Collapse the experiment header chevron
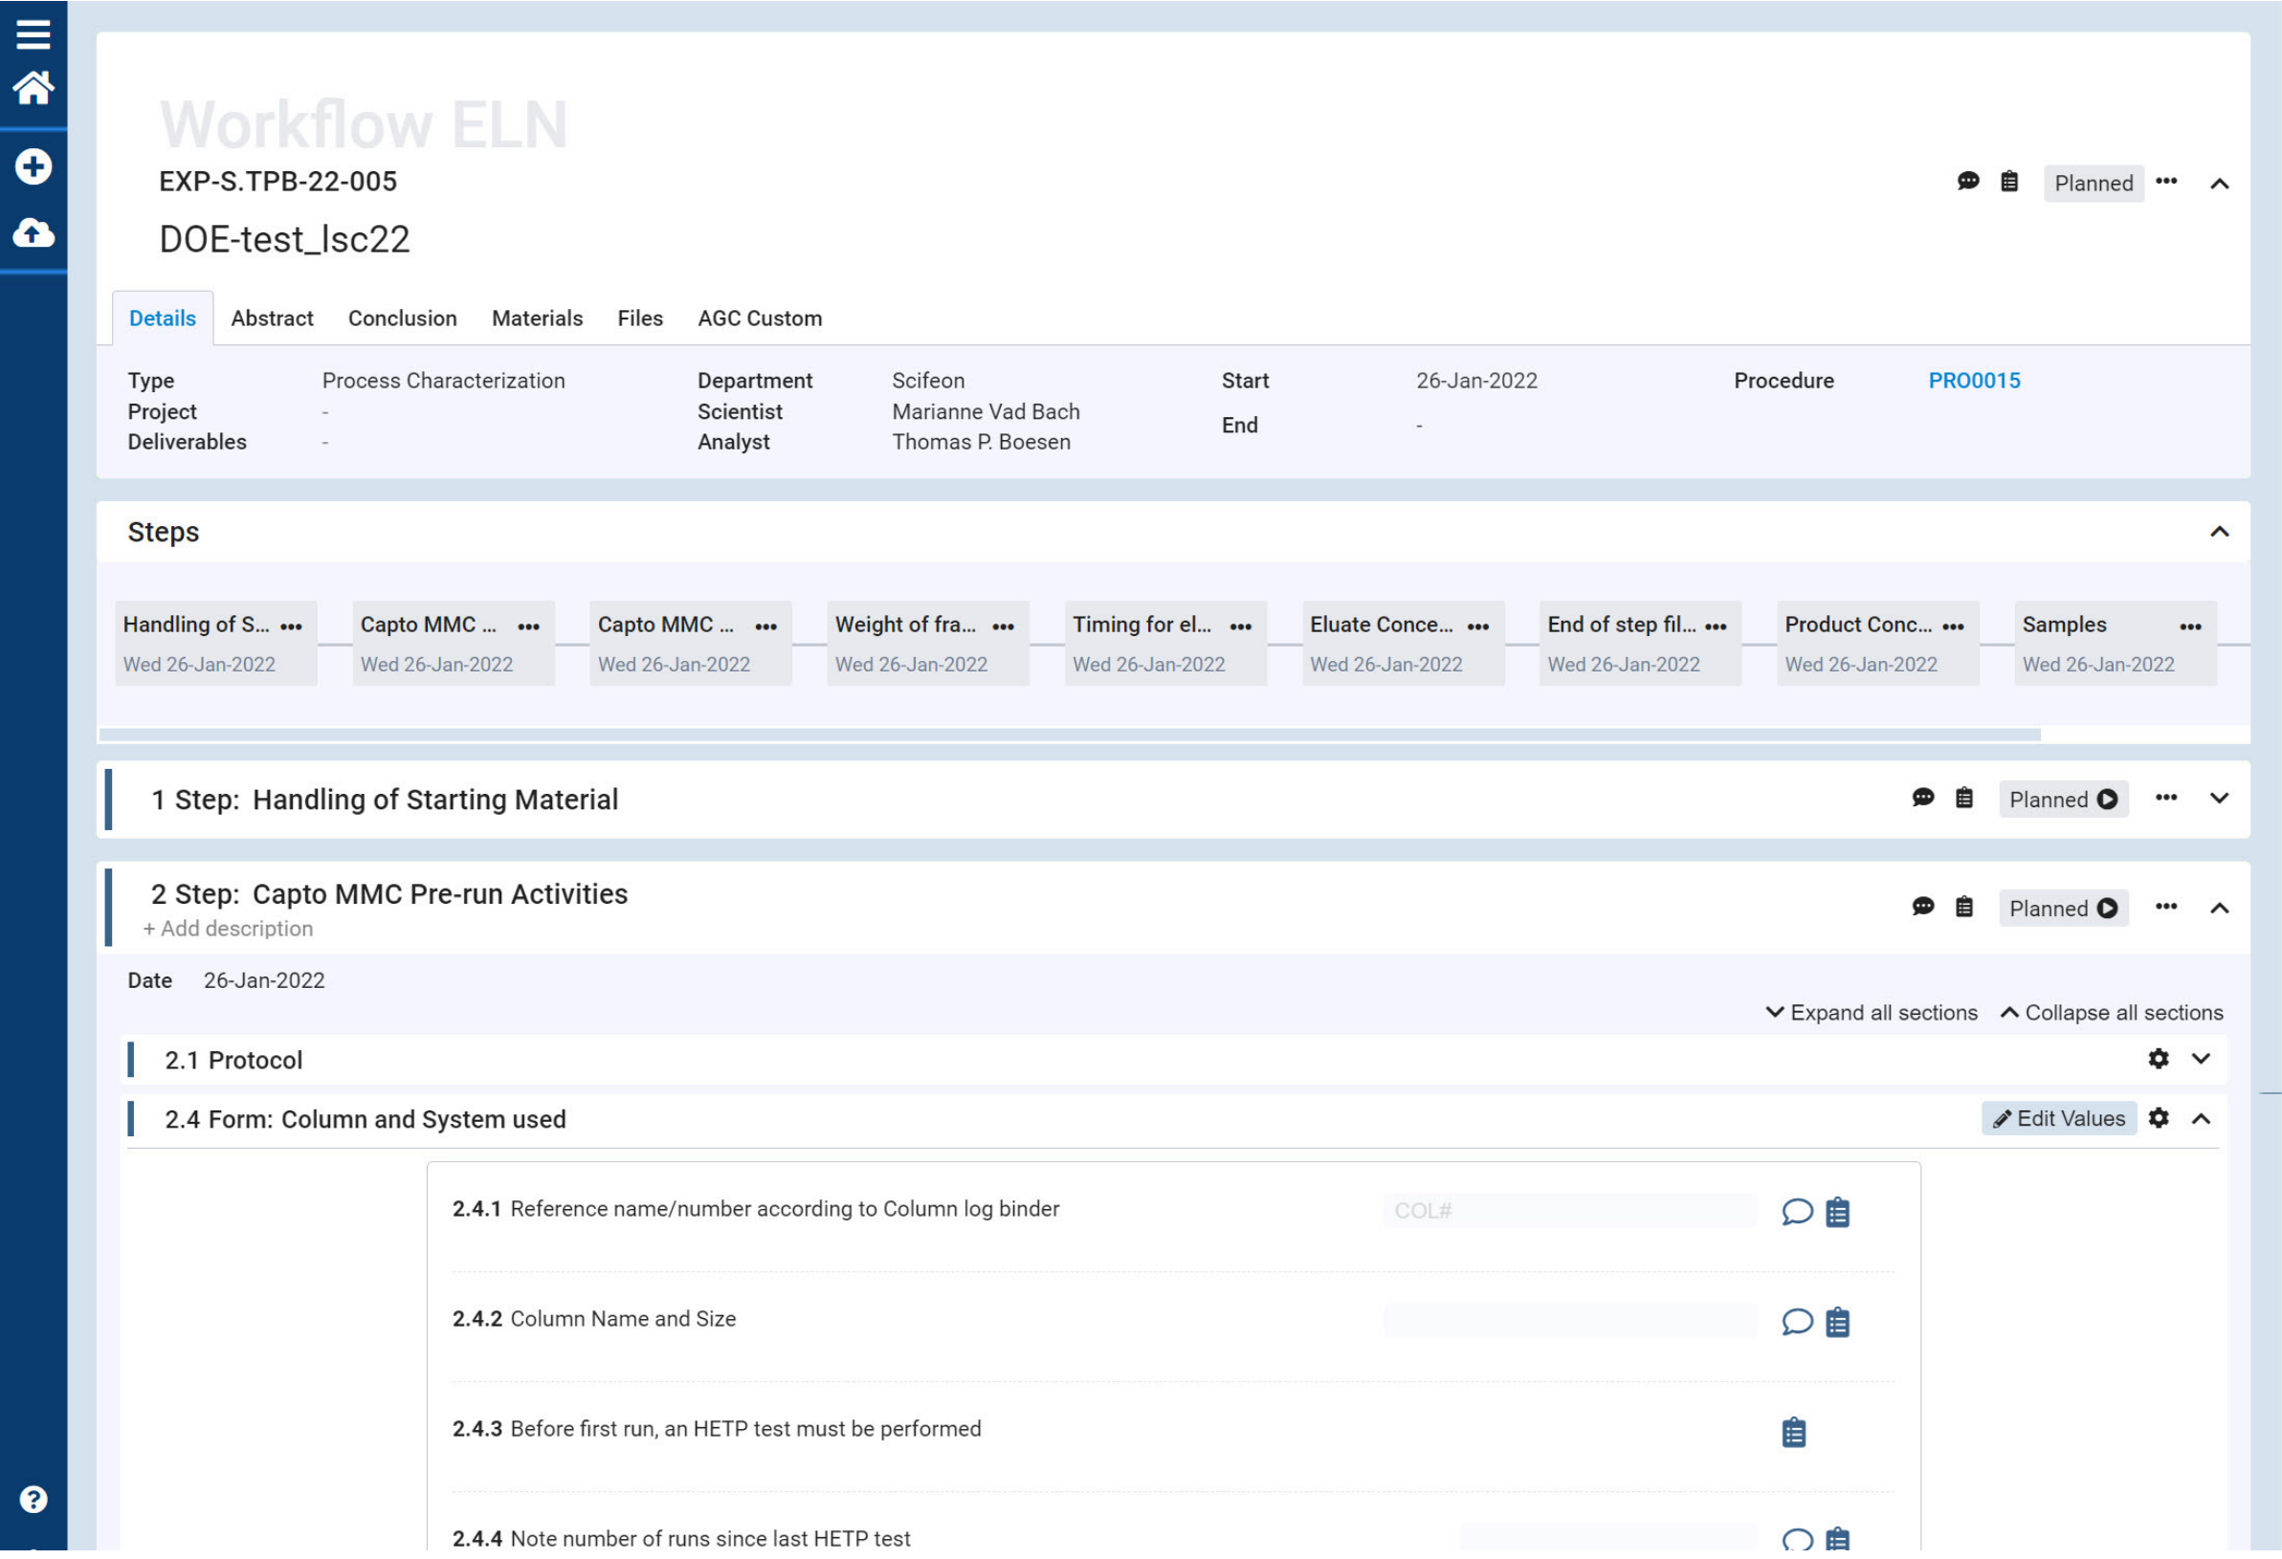This screenshot has width=2282, height=1559. click(2219, 184)
